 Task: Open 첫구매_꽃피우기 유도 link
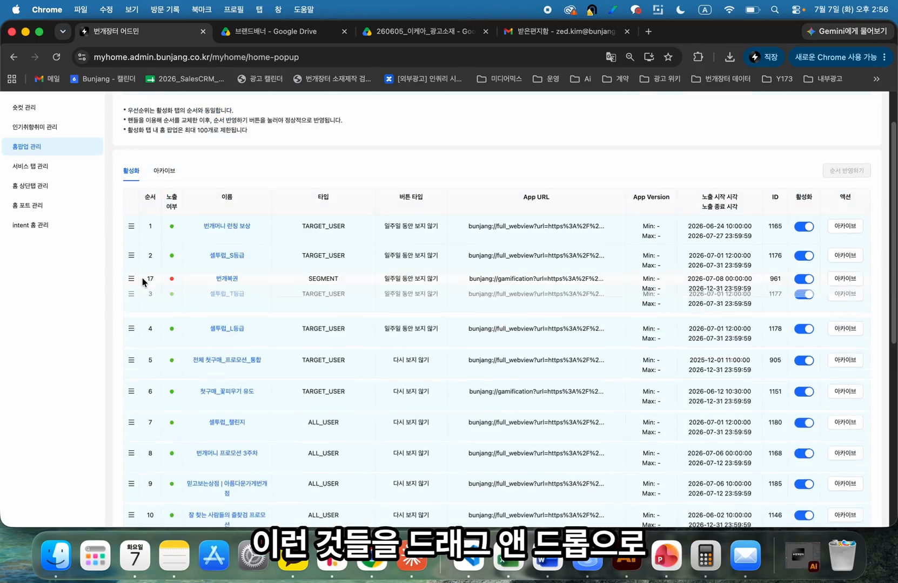(227, 391)
